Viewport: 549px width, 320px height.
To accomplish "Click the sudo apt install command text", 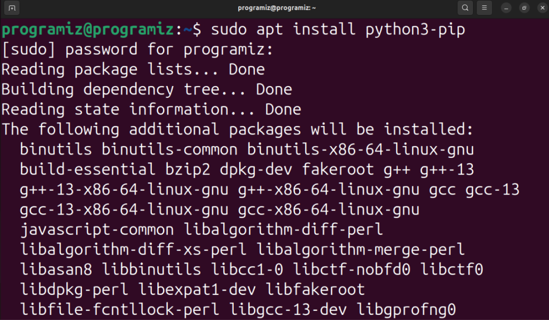I will pyautogui.click(x=283, y=29).
